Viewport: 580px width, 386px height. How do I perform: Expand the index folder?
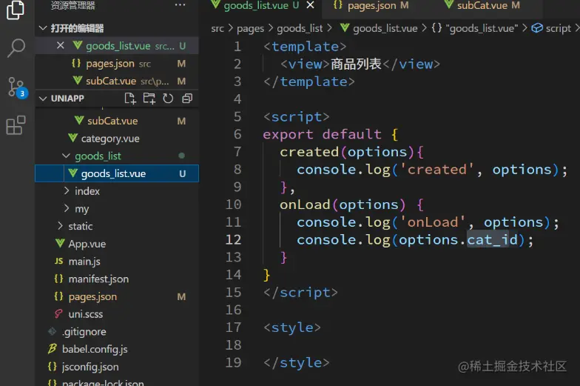tap(67, 191)
